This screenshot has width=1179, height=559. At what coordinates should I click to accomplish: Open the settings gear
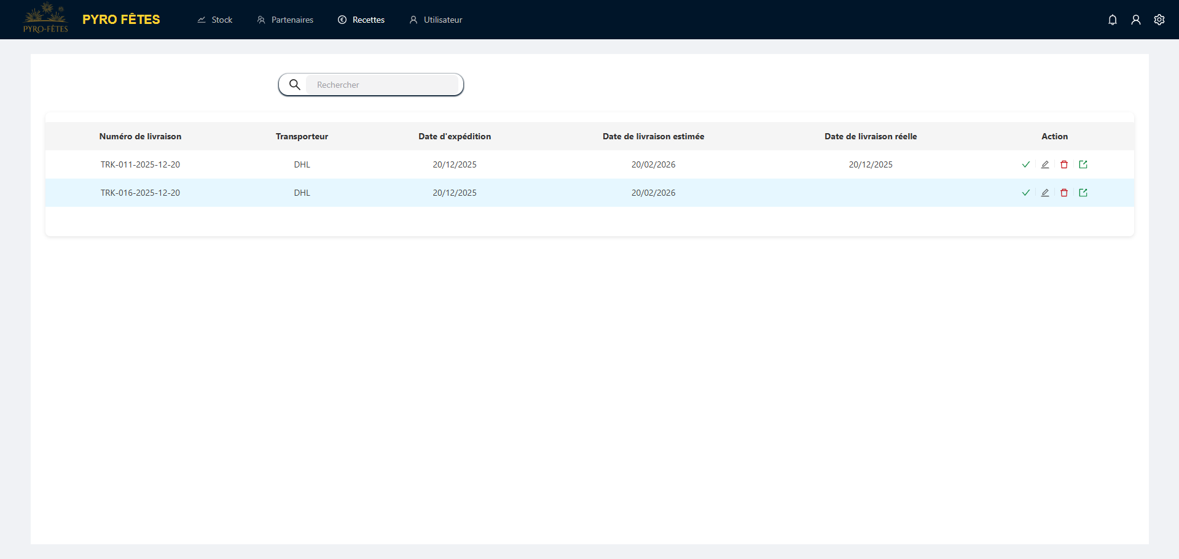[1159, 20]
